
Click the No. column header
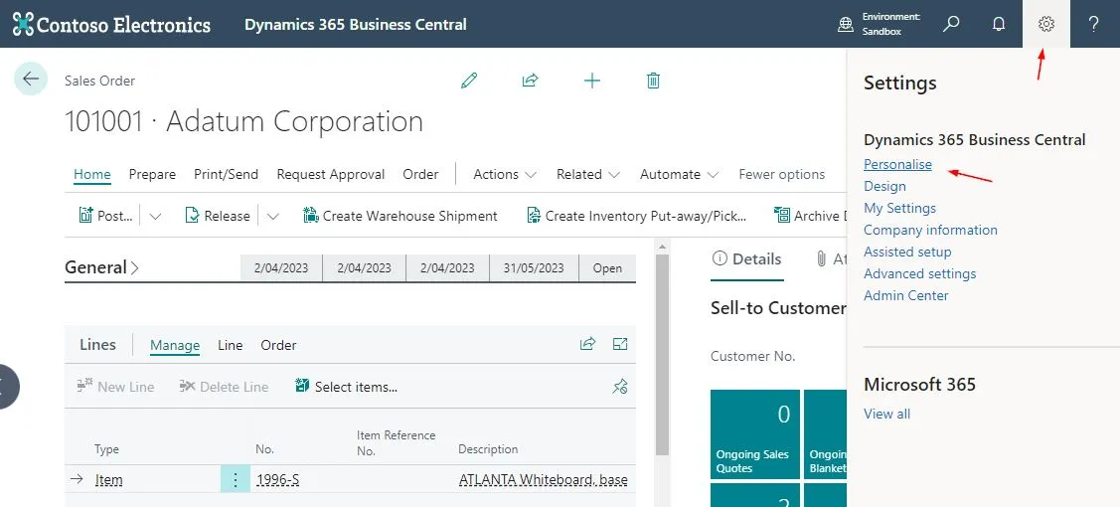pyautogui.click(x=265, y=449)
